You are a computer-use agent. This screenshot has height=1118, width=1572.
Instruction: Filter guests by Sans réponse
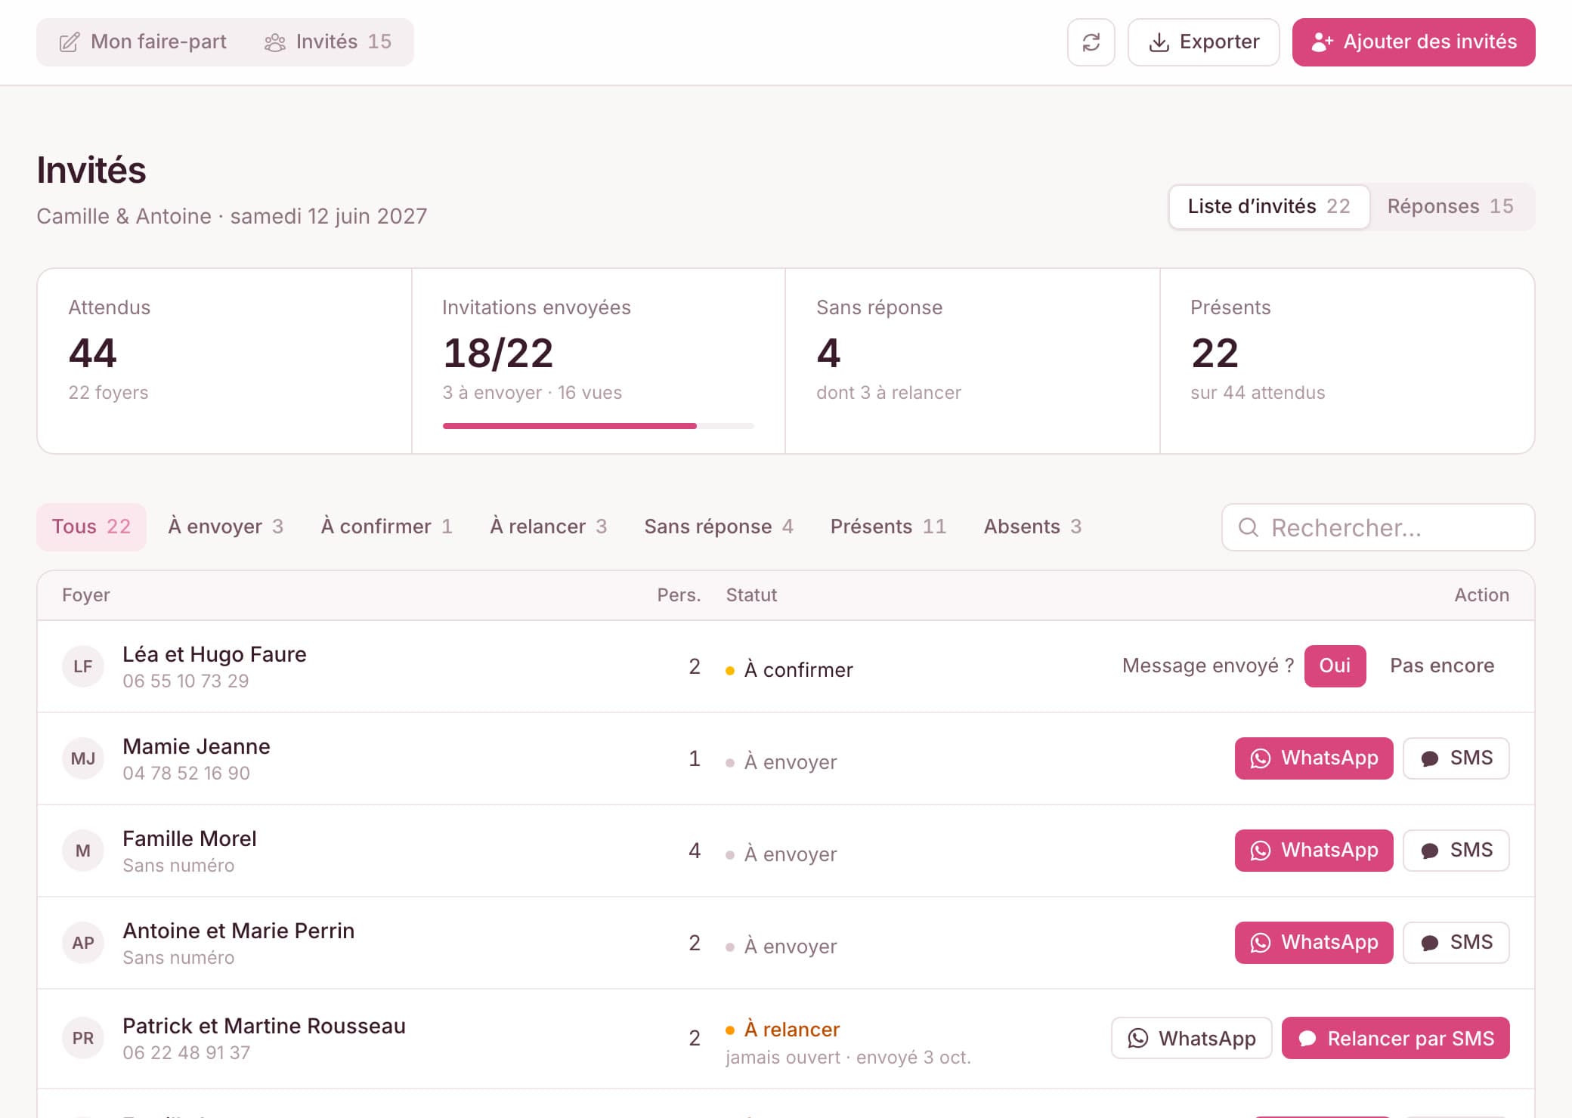718,527
